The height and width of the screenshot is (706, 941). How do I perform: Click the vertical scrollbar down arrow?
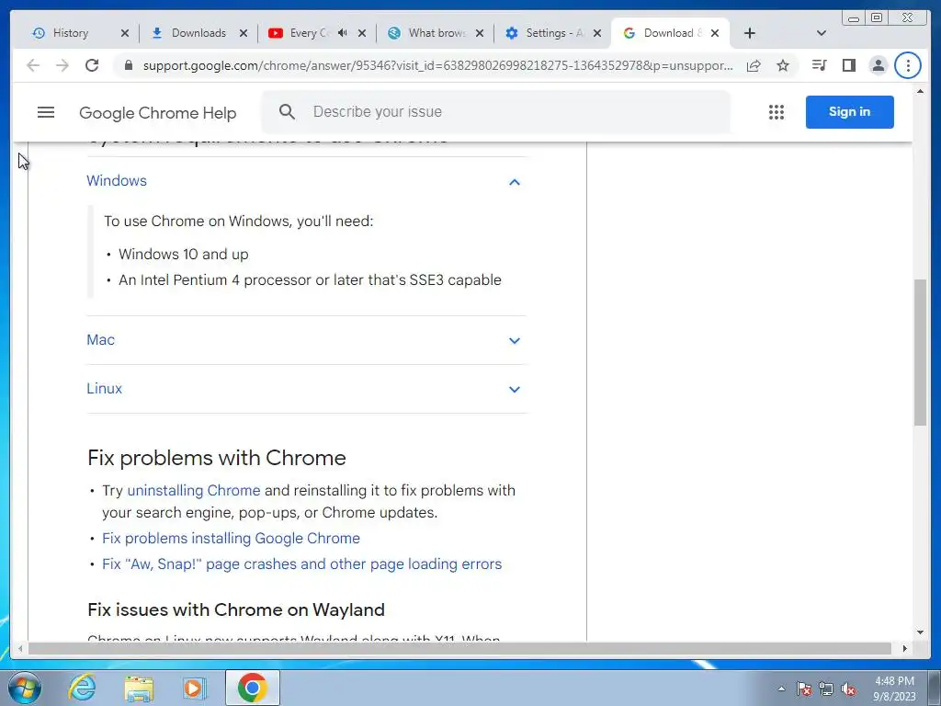[920, 632]
